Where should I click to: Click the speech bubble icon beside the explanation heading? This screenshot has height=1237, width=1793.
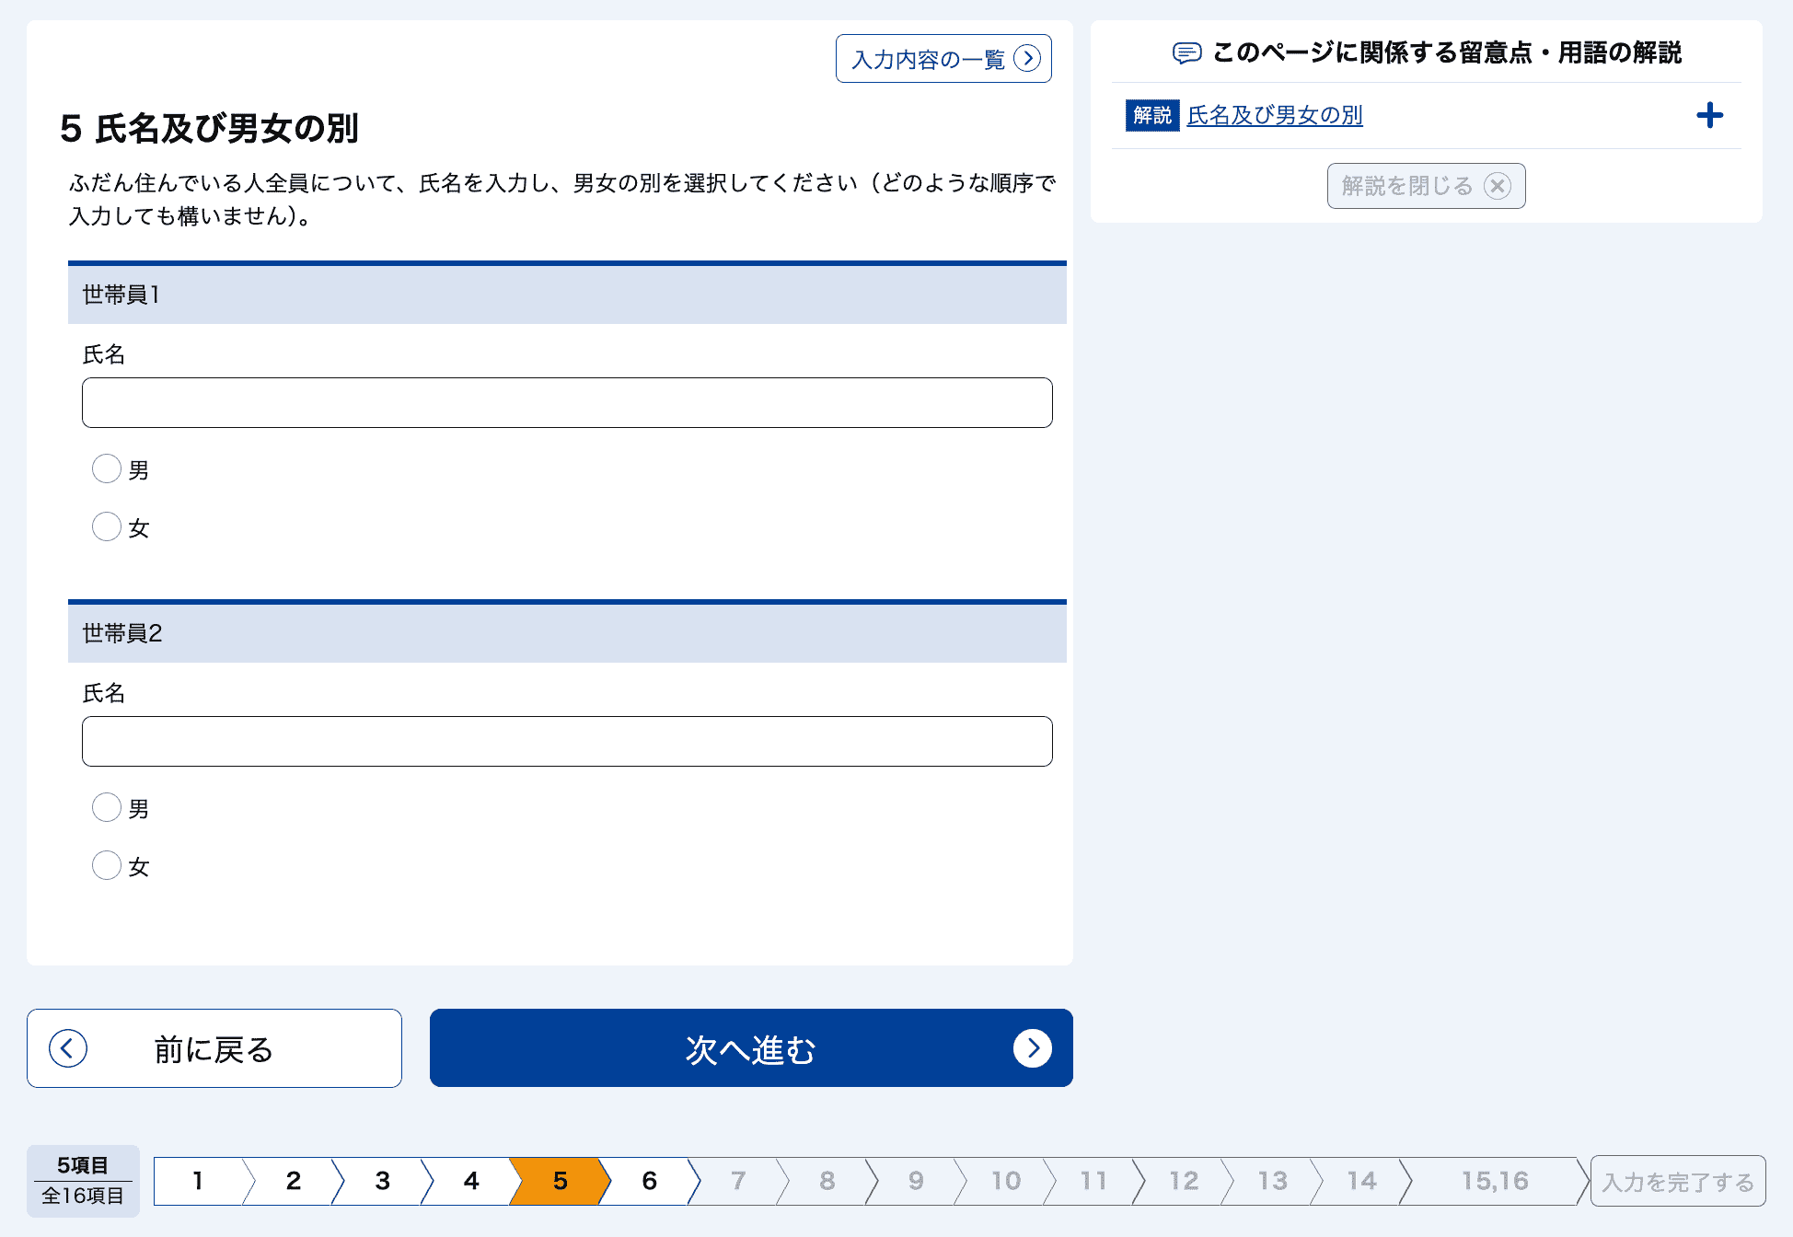tap(1187, 53)
